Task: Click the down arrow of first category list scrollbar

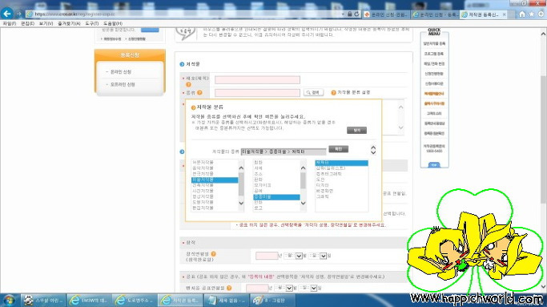Action: (241, 203)
